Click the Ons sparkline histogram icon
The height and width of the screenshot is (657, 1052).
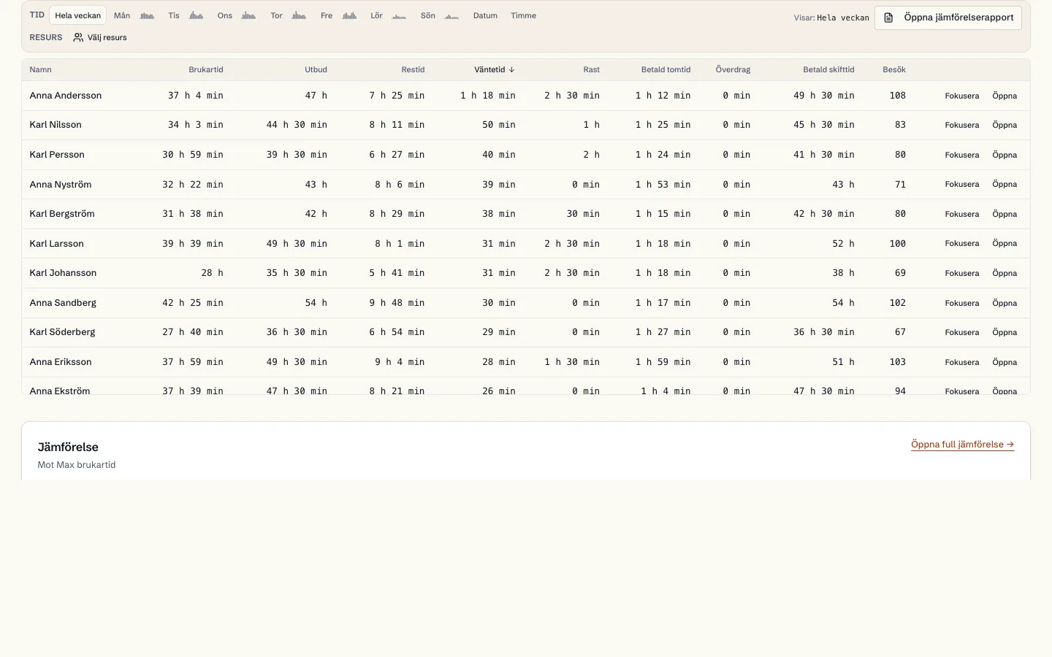249,15
